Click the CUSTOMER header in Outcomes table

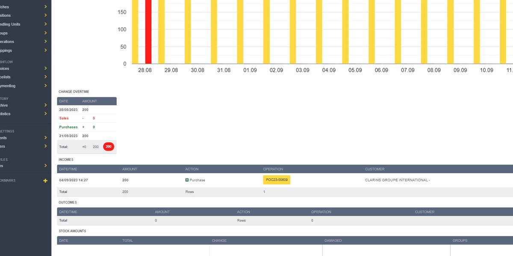pyautogui.click(x=425, y=212)
